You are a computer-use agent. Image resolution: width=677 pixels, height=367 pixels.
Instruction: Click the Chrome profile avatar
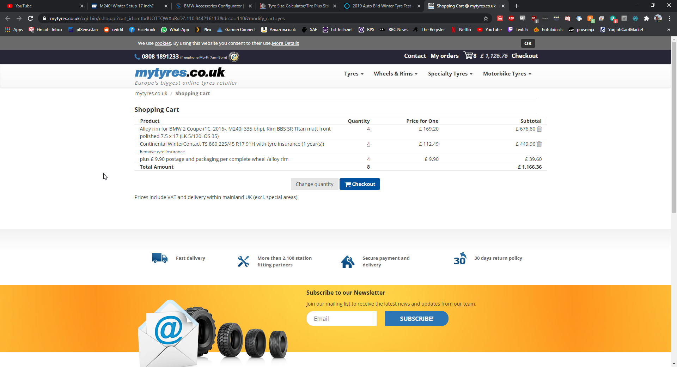click(x=658, y=18)
